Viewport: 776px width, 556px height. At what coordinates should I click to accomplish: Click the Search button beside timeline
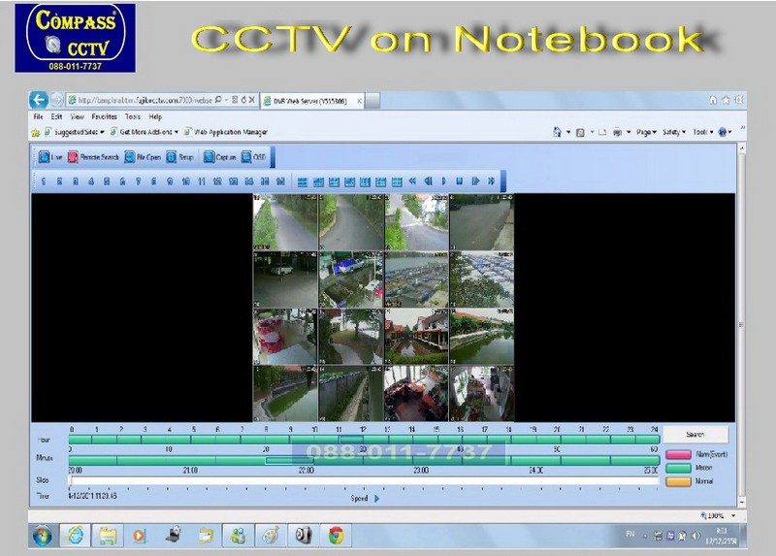click(x=695, y=436)
